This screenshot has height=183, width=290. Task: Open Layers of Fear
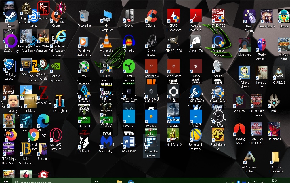[262, 73]
